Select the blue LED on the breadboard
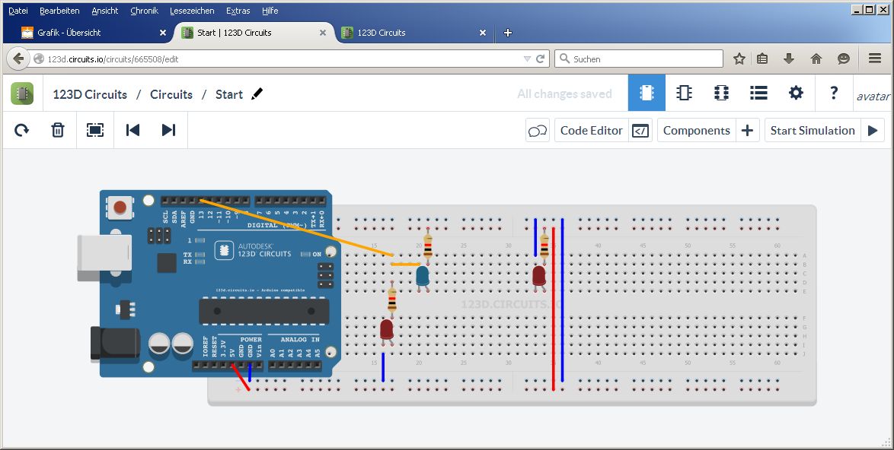This screenshot has width=894, height=450. (423, 276)
